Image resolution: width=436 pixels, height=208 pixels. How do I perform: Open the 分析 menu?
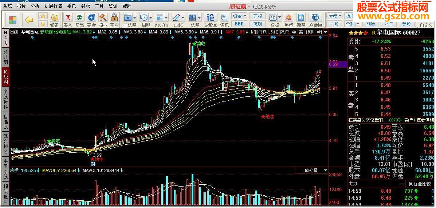[x=35, y=6]
